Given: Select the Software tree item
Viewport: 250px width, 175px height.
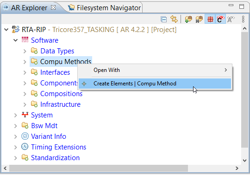Looking at the screenshot, I should click(x=44, y=40).
